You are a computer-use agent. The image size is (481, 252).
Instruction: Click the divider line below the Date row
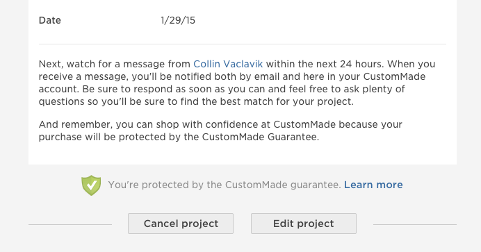tap(243, 44)
